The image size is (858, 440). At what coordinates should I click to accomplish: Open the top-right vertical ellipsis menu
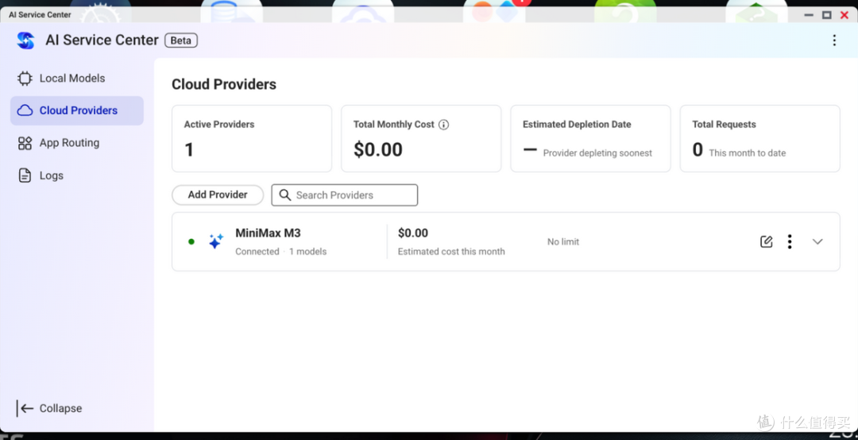(834, 40)
